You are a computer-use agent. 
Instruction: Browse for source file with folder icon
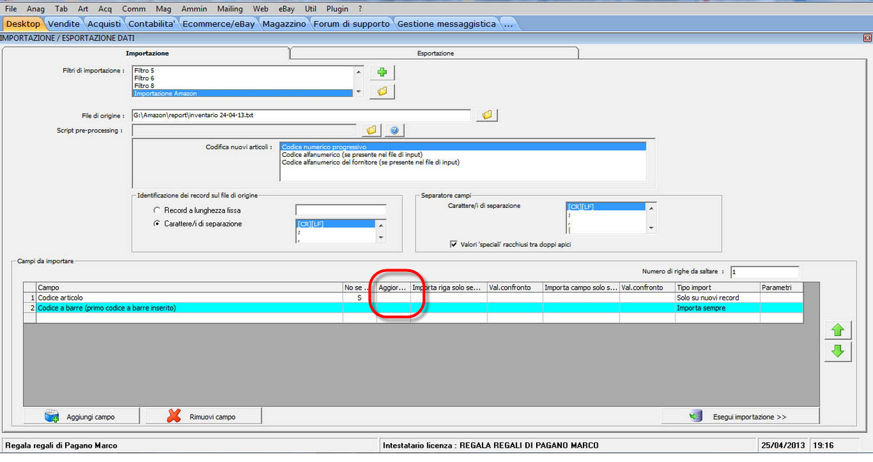pos(487,115)
